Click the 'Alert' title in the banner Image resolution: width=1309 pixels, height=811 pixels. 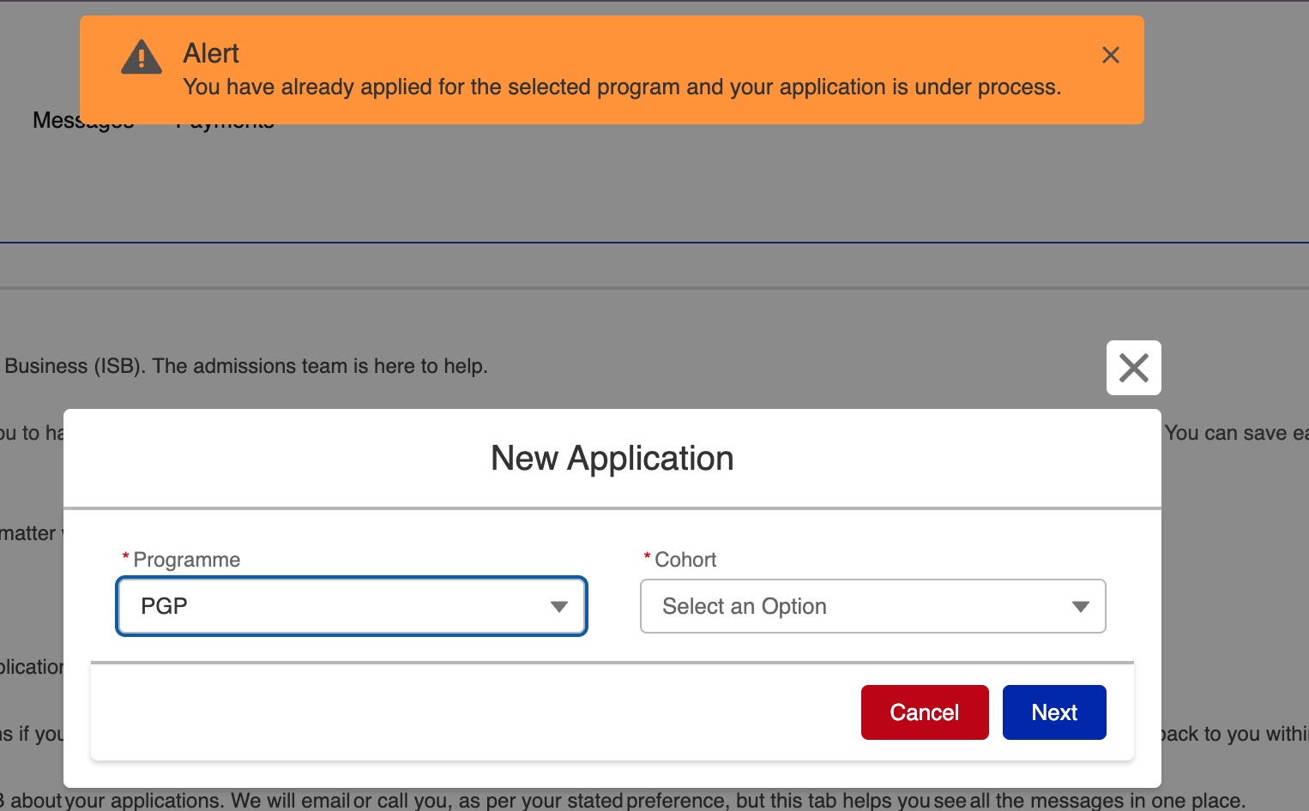211,53
